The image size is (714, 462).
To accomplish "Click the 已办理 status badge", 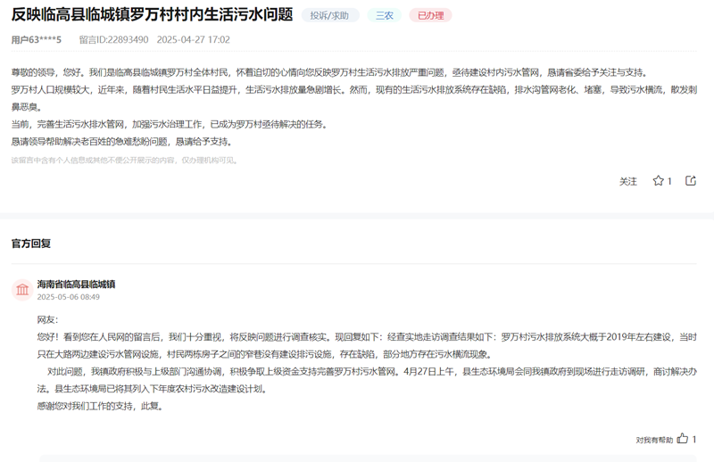I will pyautogui.click(x=430, y=15).
